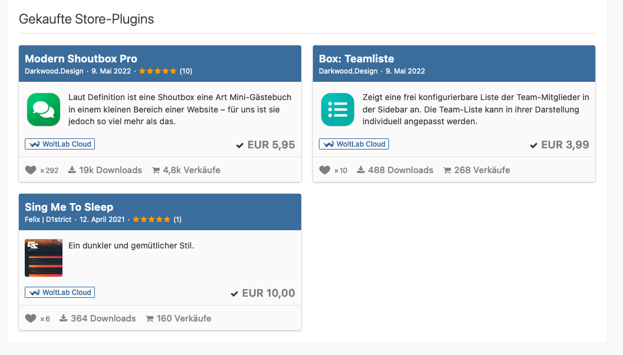Open the Box: Teamliste title link
The width and height of the screenshot is (623, 355).
[x=356, y=58]
